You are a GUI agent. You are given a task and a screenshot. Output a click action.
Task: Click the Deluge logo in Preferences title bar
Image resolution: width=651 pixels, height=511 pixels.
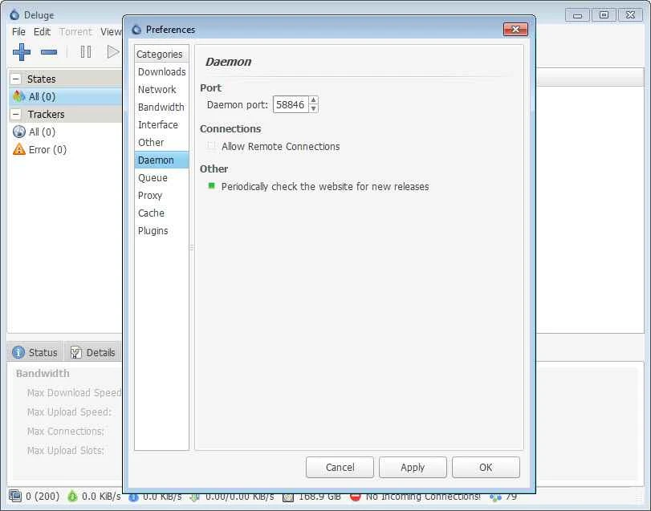(x=136, y=30)
